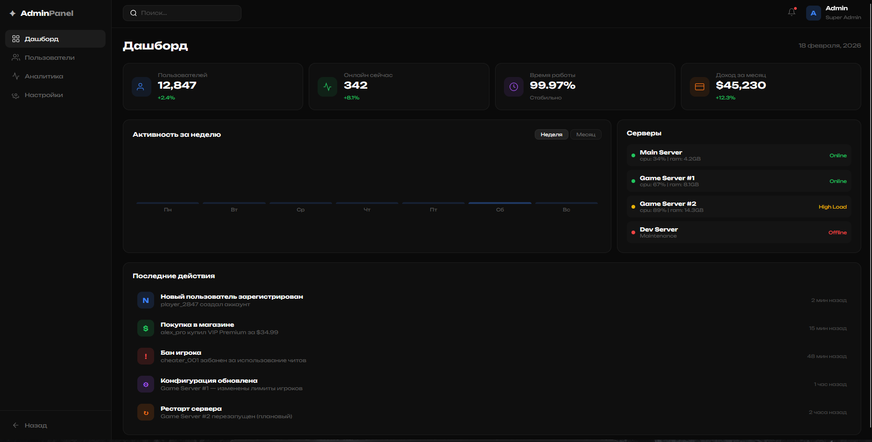Expand the Game Server #2 High Load entry
This screenshot has width=872, height=442.
pyautogui.click(x=738, y=206)
